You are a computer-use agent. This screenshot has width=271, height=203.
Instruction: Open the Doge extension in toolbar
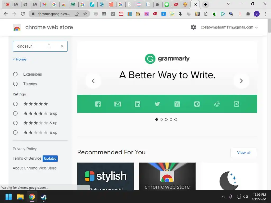click(138, 14)
